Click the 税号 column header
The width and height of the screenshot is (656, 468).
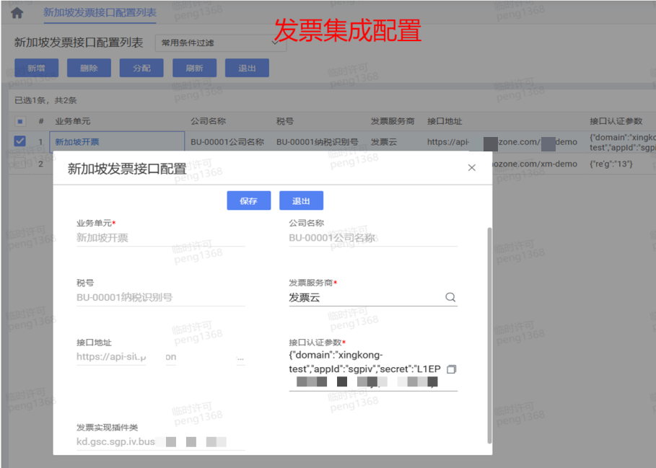pyautogui.click(x=284, y=122)
